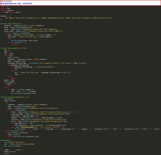Image resolution: width=161 pixels, height=155 pixels.
Task: Click the 'with open(' txt file line
Action: pyautogui.click(x=38, y=127)
